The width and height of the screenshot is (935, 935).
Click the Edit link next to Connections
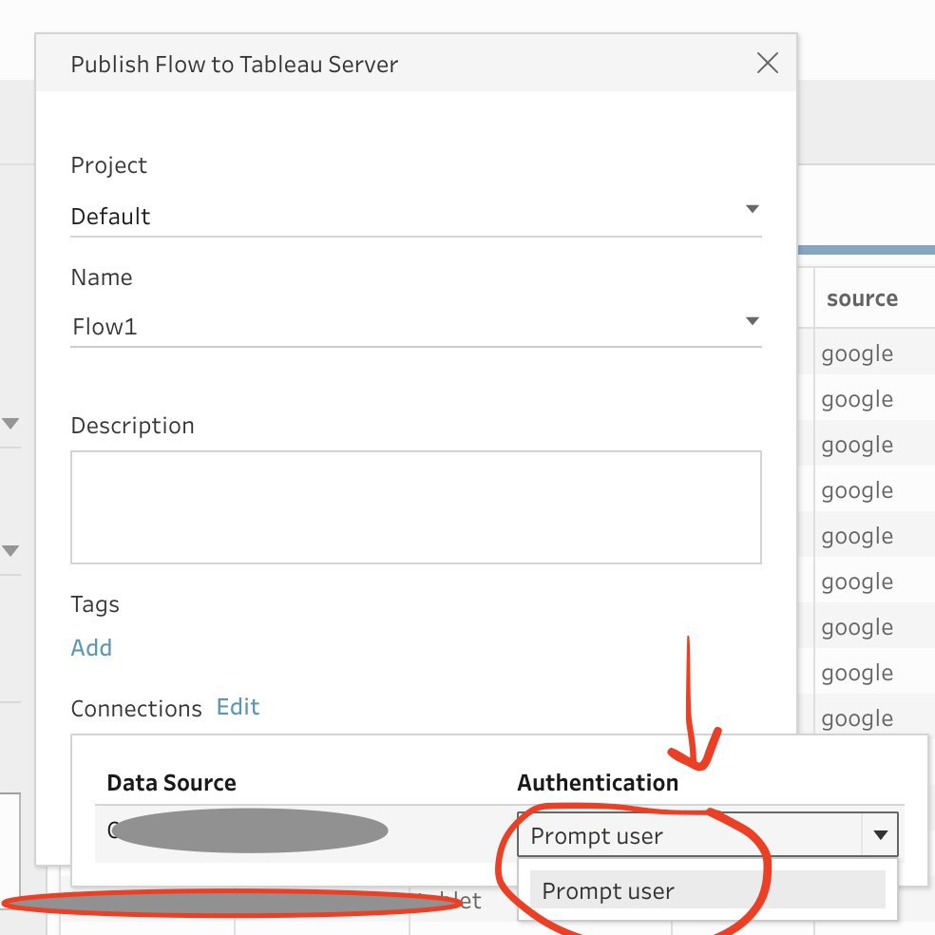coord(238,707)
